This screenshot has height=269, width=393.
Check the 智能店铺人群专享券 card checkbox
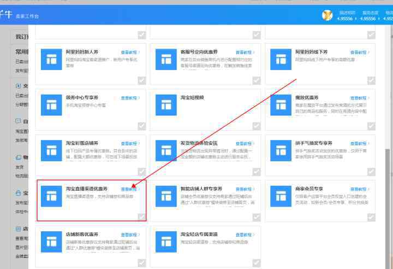257,218
